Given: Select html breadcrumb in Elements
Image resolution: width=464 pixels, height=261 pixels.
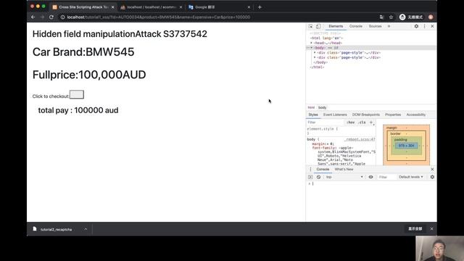Looking at the screenshot, I should pyautogui.click(x=311, y=107).
